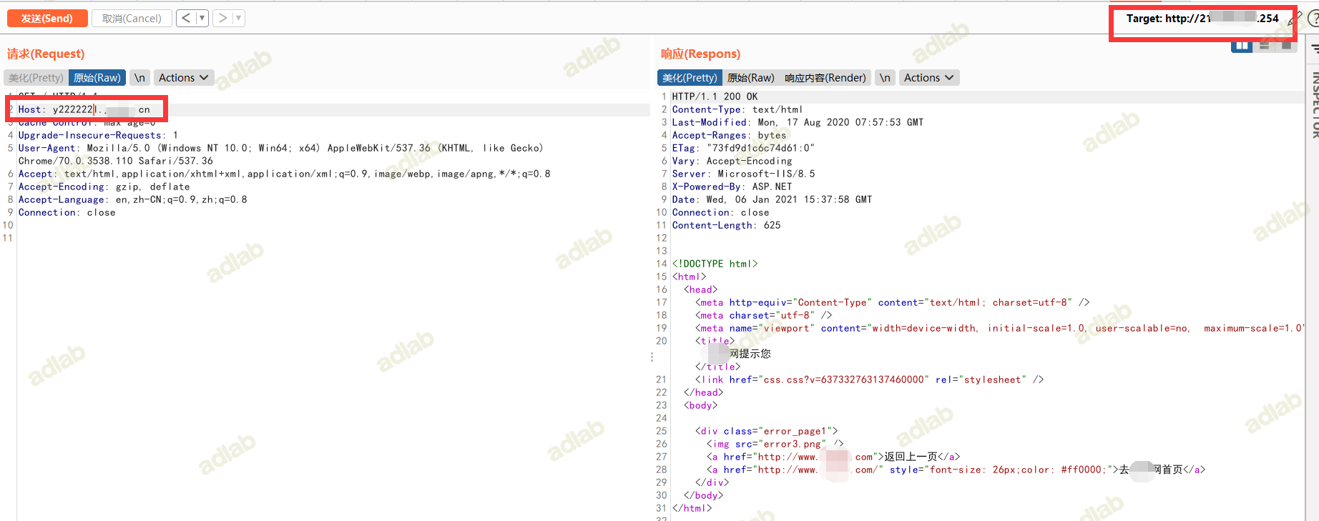This screenshot has height=521, width=1319.
Task: Switch to combined tabbed layout view
Action: point(1287,46)
